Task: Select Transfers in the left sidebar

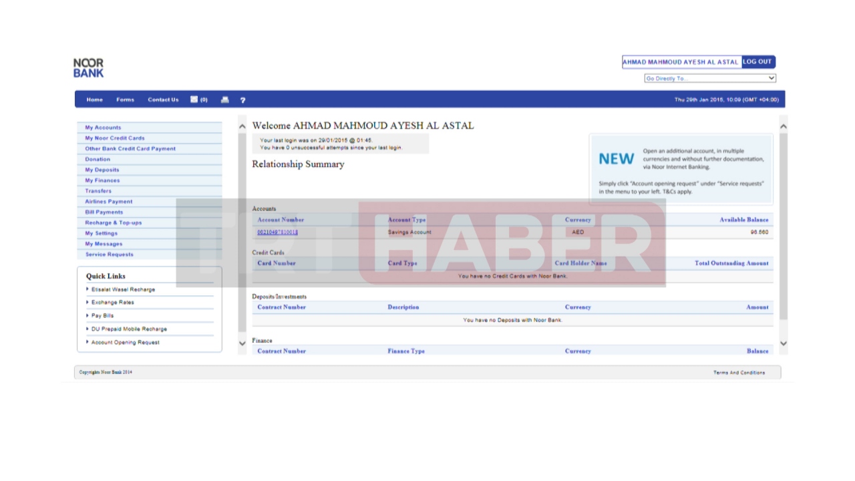Action: 98,191
